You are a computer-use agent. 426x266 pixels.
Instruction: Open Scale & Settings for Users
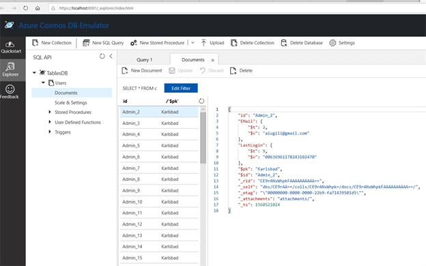(x=70, y=102)
